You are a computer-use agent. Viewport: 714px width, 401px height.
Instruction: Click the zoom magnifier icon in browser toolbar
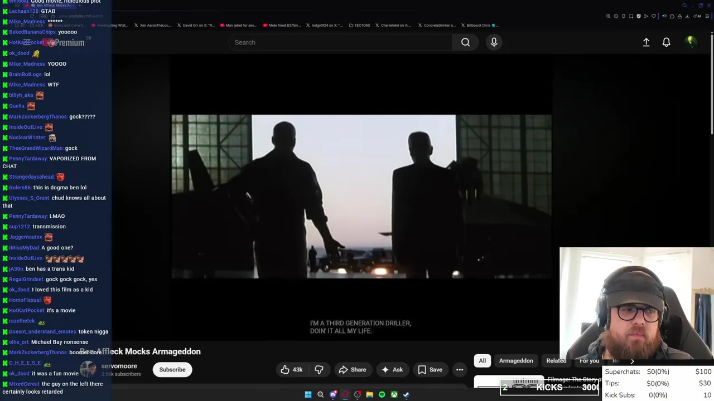[x=608, y=16]
